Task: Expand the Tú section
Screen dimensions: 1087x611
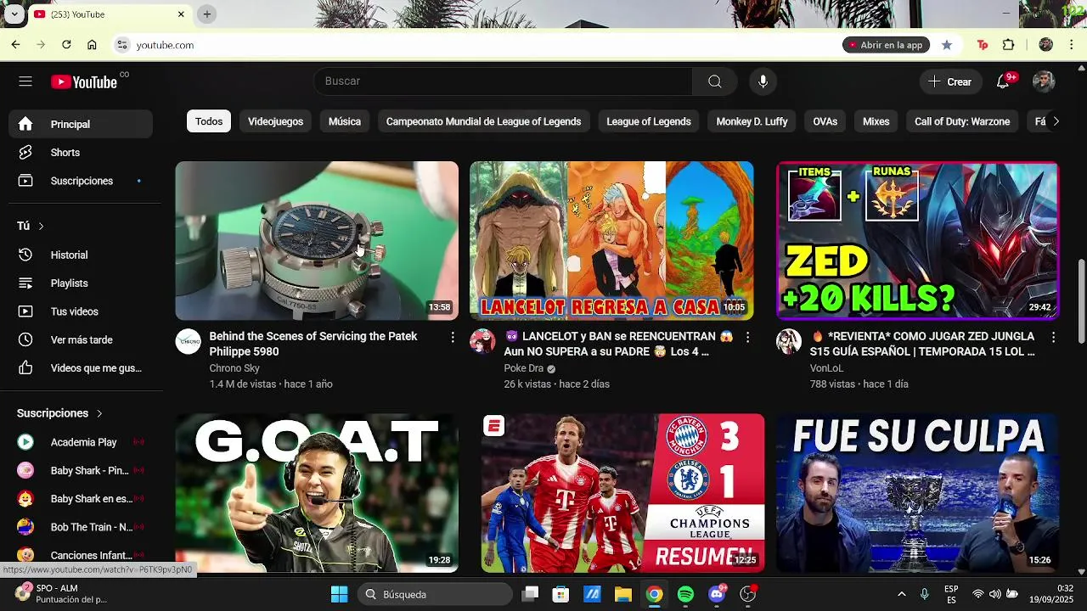Action: point(31,226)
